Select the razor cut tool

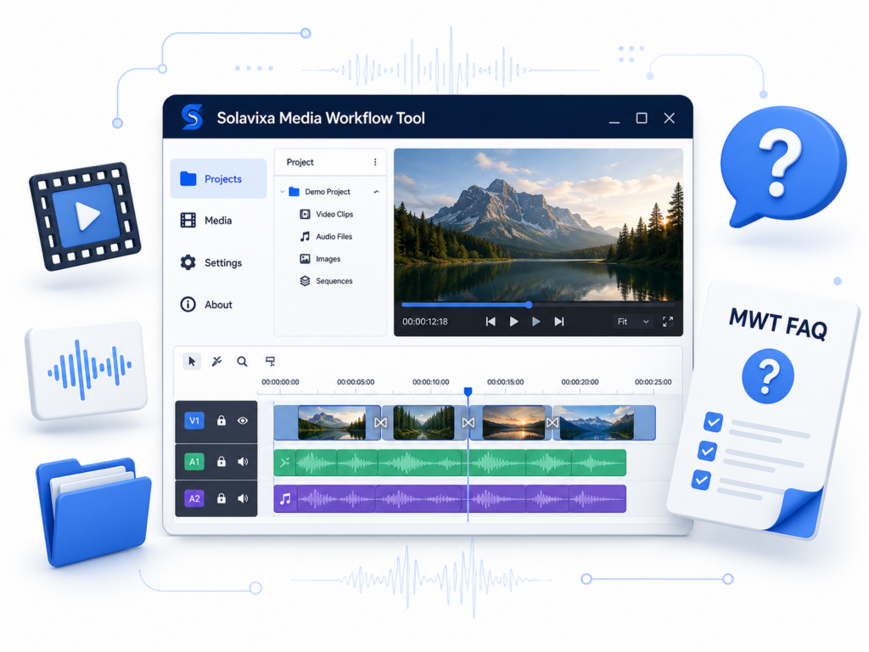216,362
